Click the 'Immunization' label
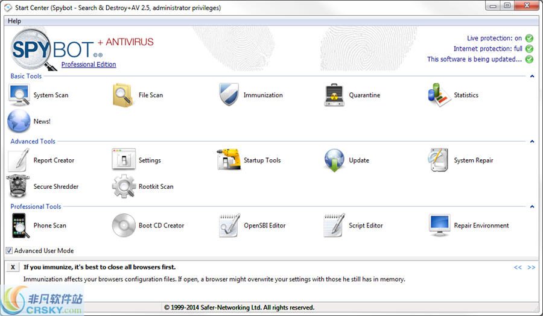Viewport: 543px width, 316px height. [x=263, y=95]
